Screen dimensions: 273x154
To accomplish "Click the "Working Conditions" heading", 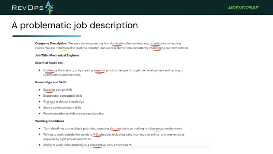I will [x=49, y=121].
